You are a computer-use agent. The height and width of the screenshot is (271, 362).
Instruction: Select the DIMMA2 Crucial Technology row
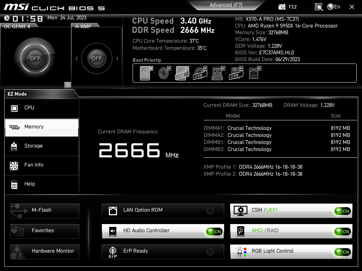click(x=277, y=135)
